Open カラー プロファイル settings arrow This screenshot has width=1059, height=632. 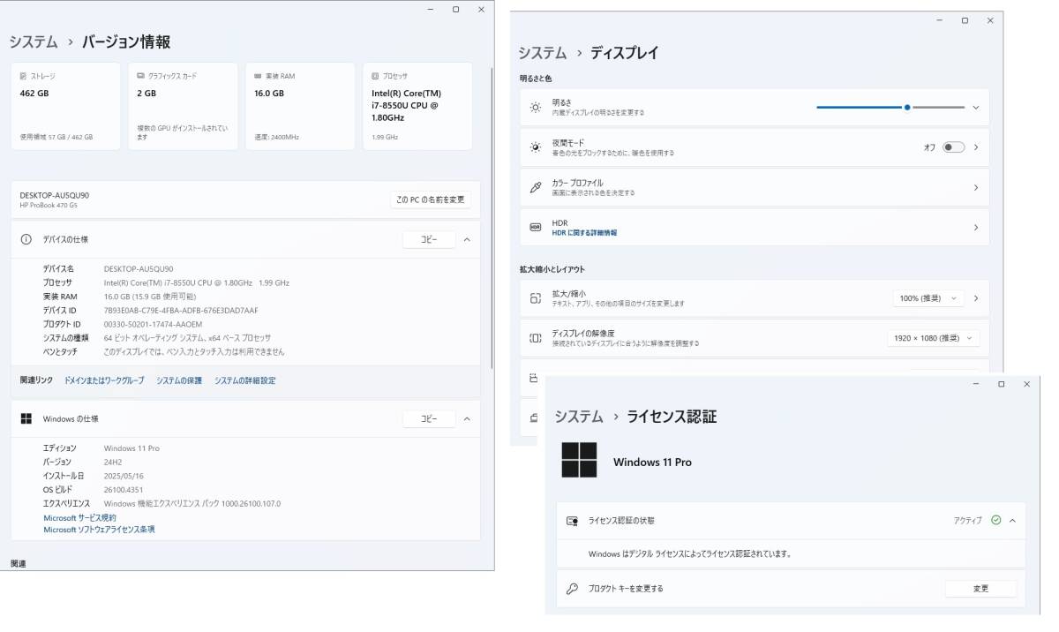(975, 187)
